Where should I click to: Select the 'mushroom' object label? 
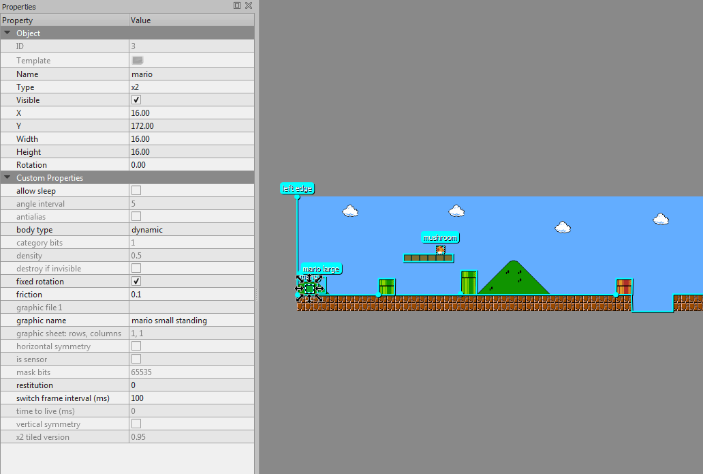440,238
